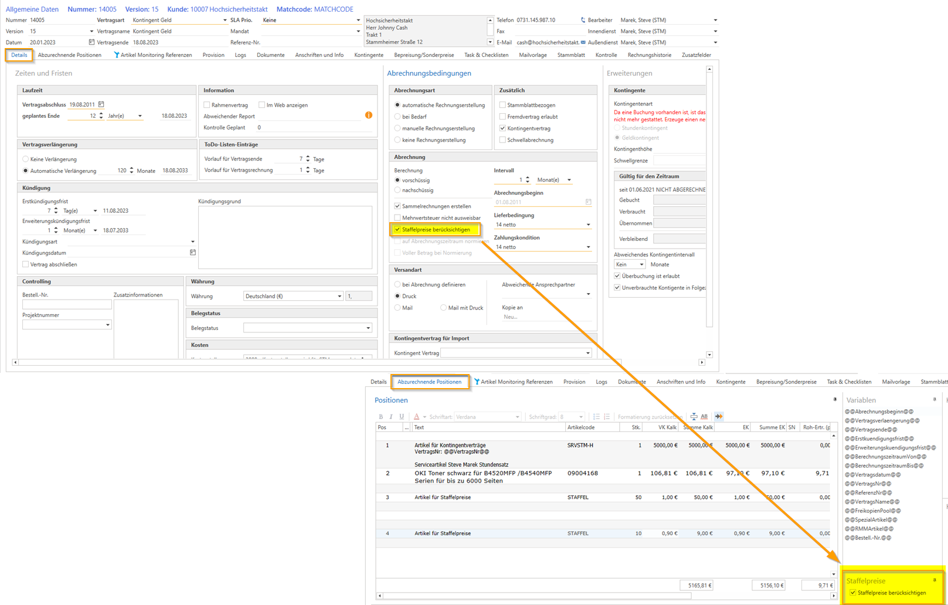Click the orange double-arrow icon in Positionen toolbar
The width and height of the screenshot is (948, 605).
coord(719,417)
